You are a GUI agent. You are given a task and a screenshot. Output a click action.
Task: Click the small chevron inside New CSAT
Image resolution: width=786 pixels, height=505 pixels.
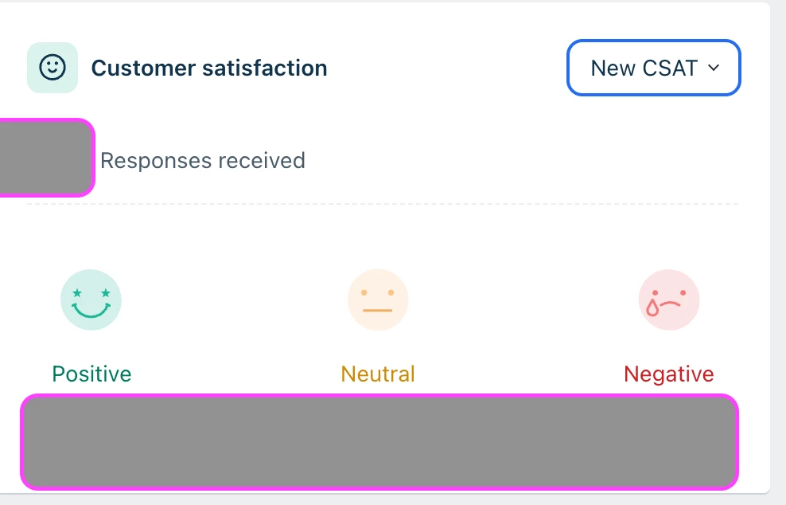click(x=714, y=68)
